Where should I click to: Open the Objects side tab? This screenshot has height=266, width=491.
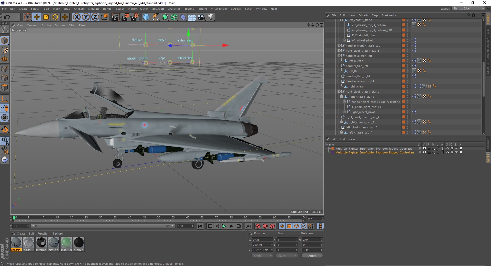tap(488, 19)
